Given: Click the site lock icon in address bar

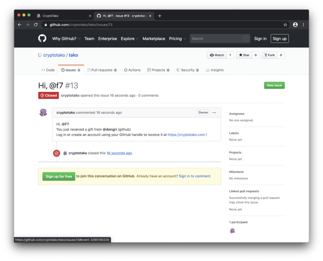Looking at the screenshot, I should tap(46, 25).
